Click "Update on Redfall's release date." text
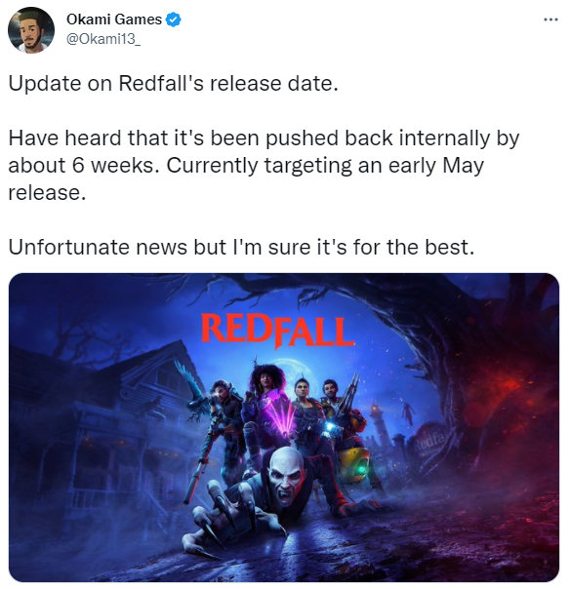Image resolution: width=570 pixels, height=589 pixels. (174, 83)
